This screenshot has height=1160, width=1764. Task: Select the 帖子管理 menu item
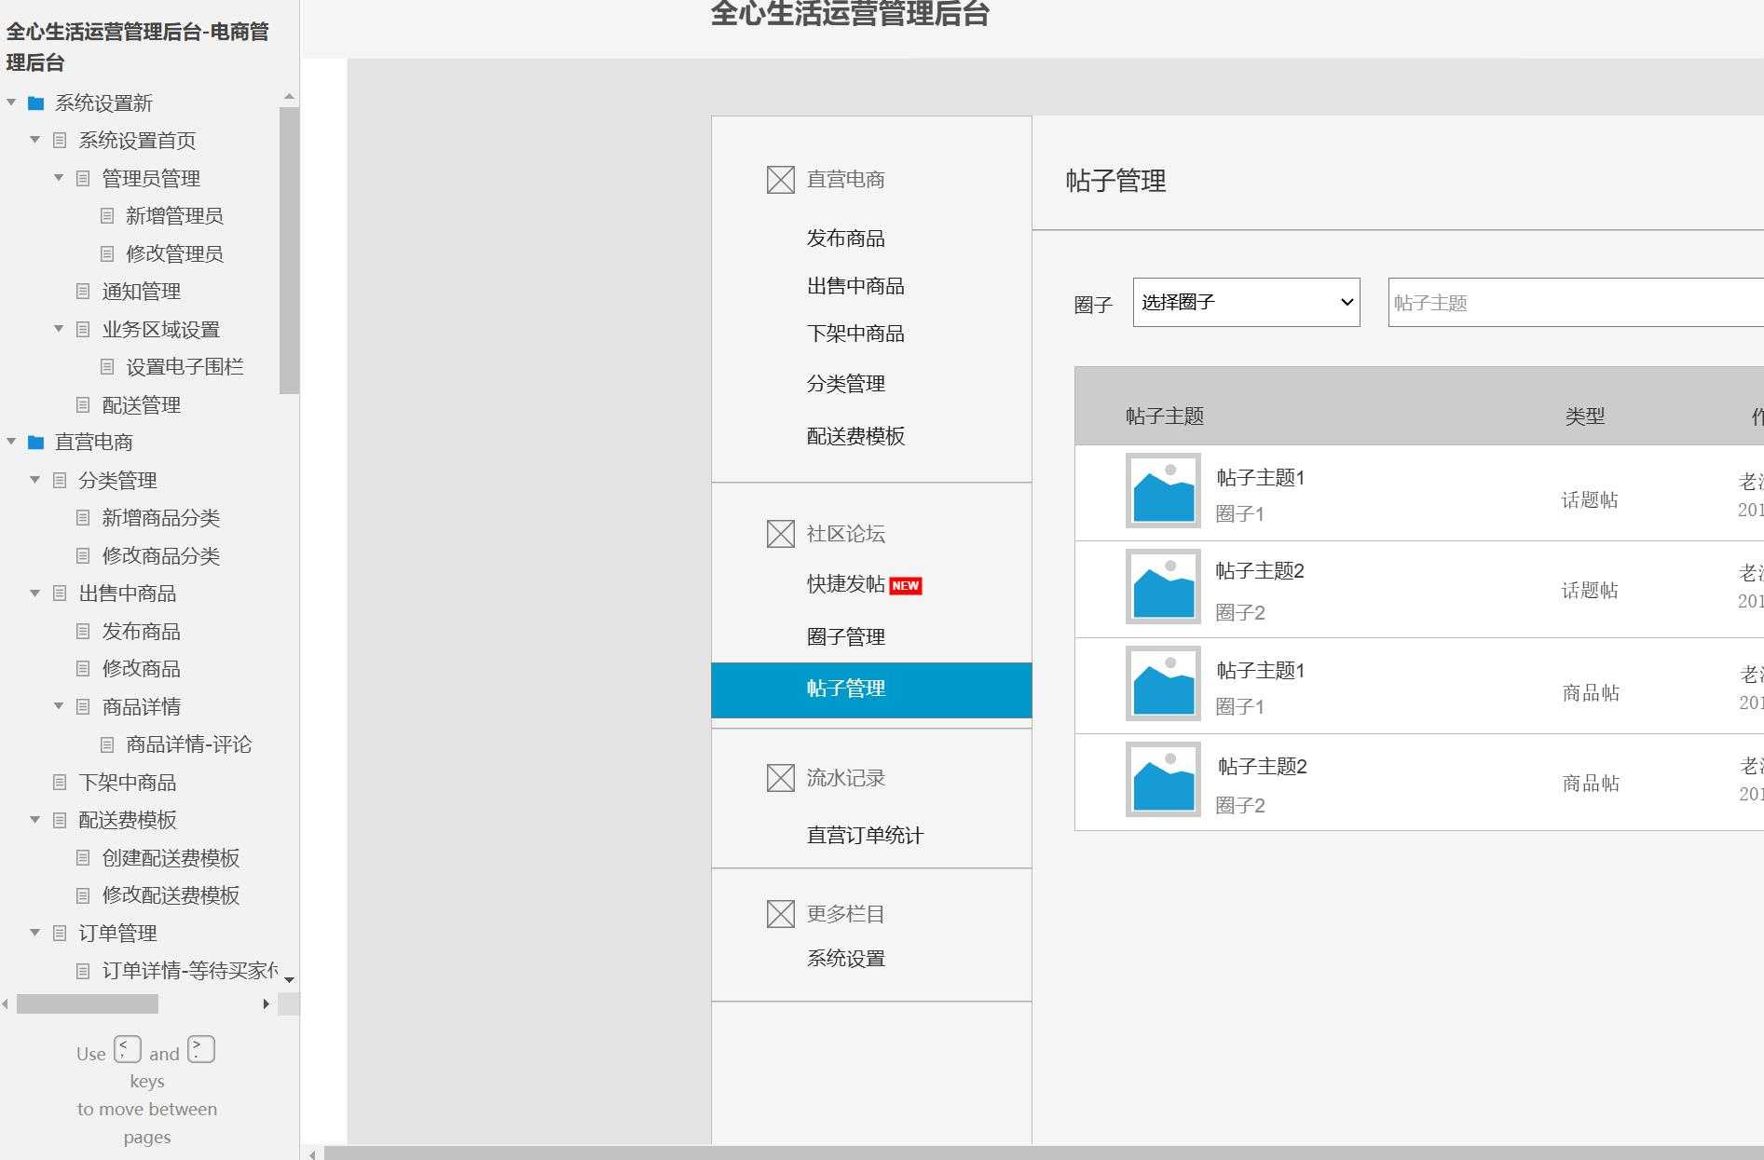coord(846,689)
